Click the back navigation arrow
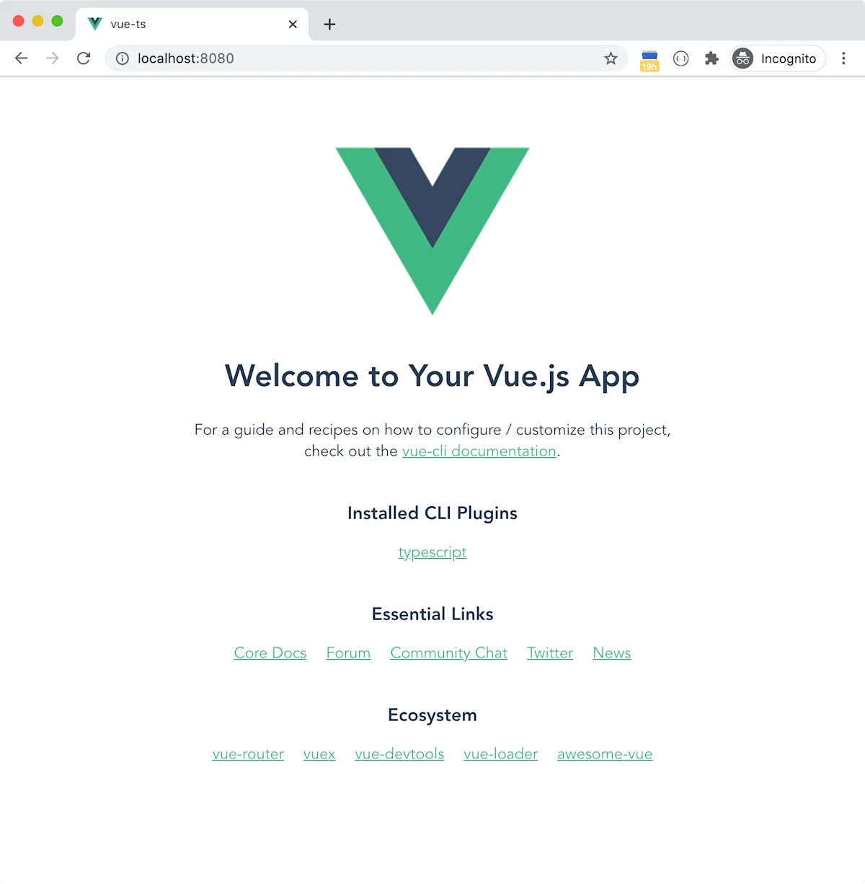 click(21, 58)
